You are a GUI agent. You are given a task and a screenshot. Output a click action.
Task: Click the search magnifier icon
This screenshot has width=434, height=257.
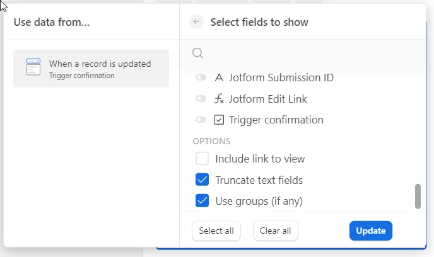197,54
